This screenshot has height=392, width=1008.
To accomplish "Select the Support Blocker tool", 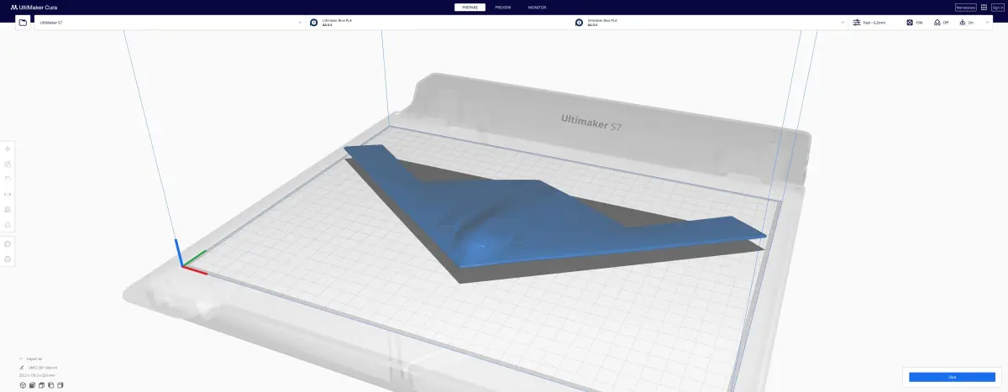I will coord(8,224).
